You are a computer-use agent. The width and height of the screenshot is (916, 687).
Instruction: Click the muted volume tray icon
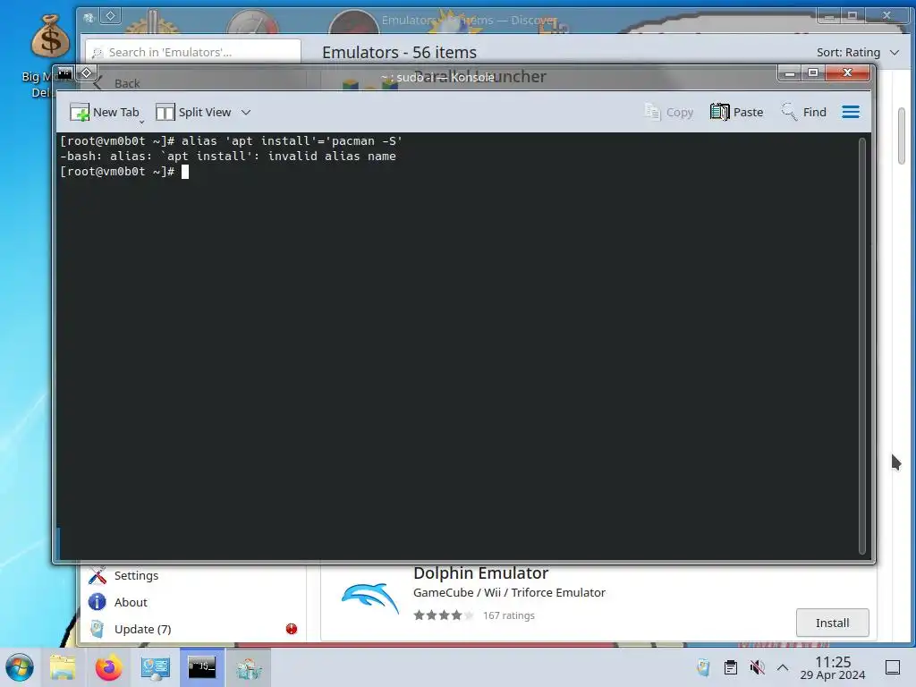(x=757, y=667)
